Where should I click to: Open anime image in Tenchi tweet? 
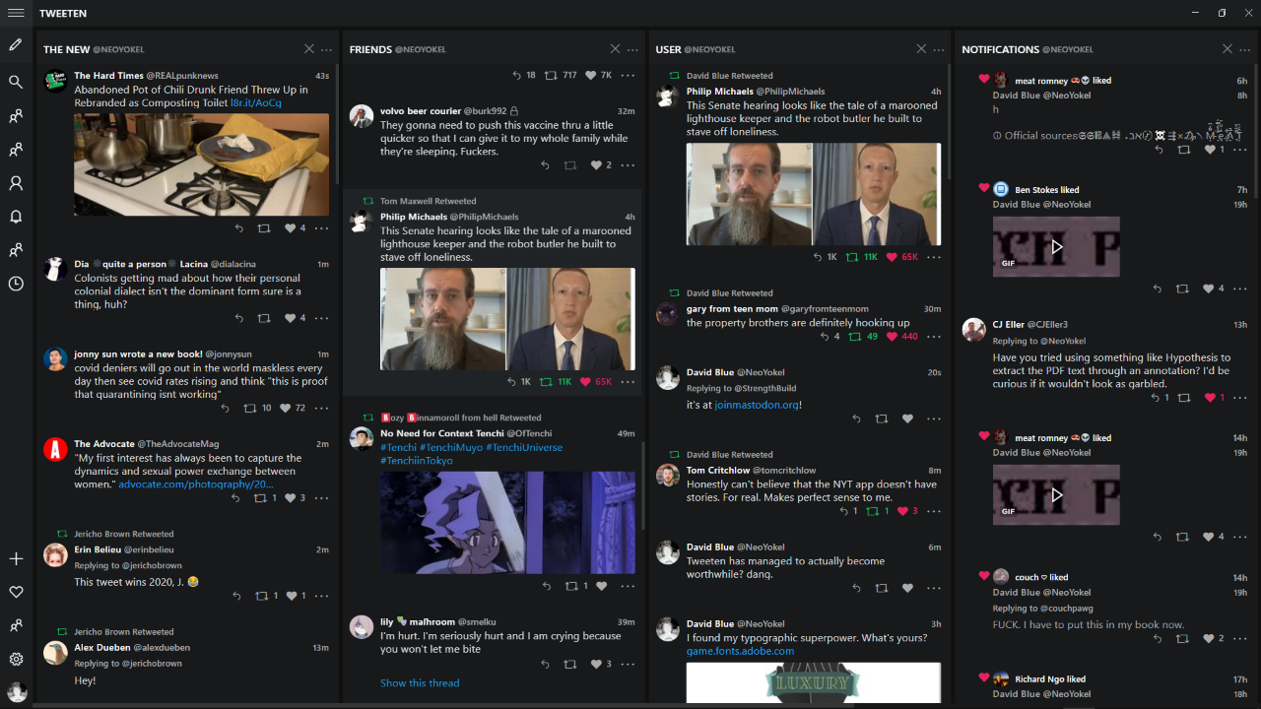point(507,522)
